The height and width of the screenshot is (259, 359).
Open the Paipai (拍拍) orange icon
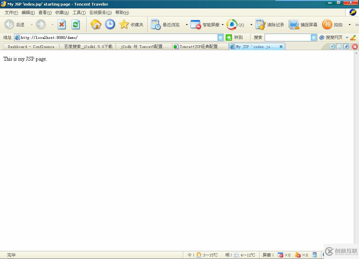click(327, 24)
